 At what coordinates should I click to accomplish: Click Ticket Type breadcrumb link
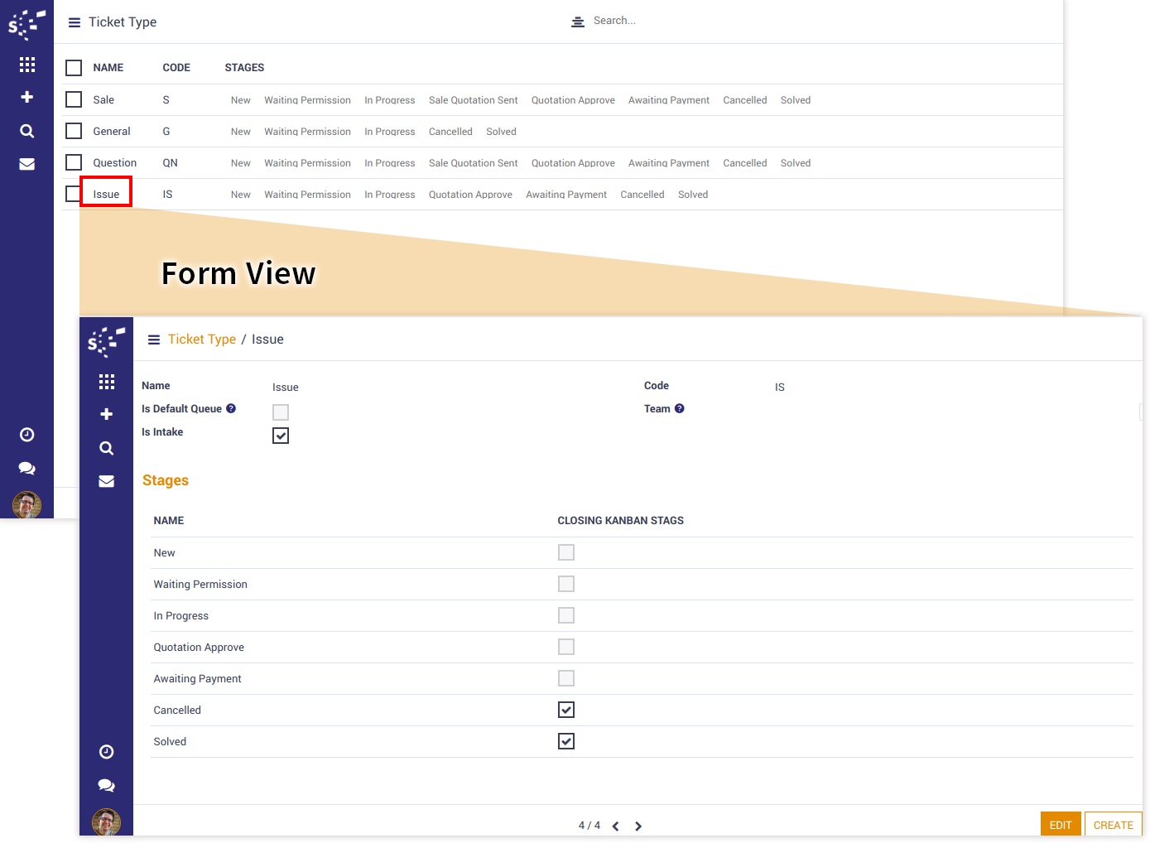[201, 340]
